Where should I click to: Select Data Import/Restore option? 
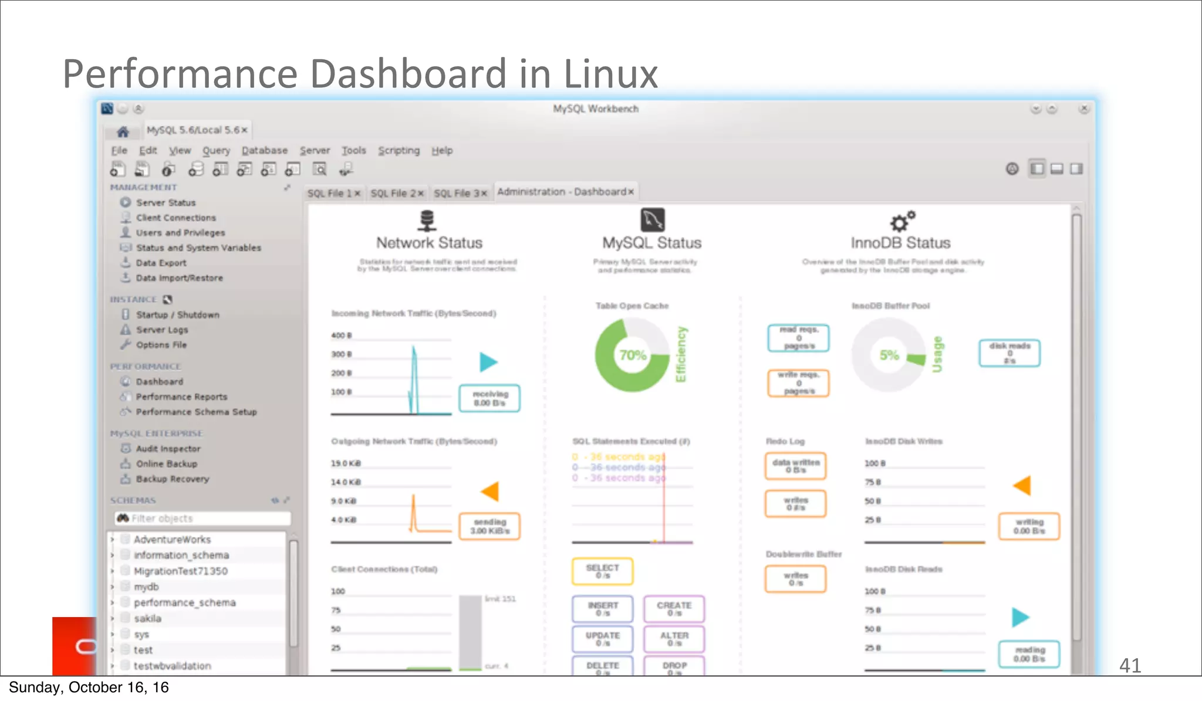(180, 278)
